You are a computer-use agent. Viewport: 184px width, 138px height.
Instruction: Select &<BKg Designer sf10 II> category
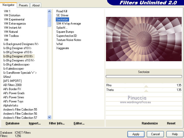tap(18, 52)
